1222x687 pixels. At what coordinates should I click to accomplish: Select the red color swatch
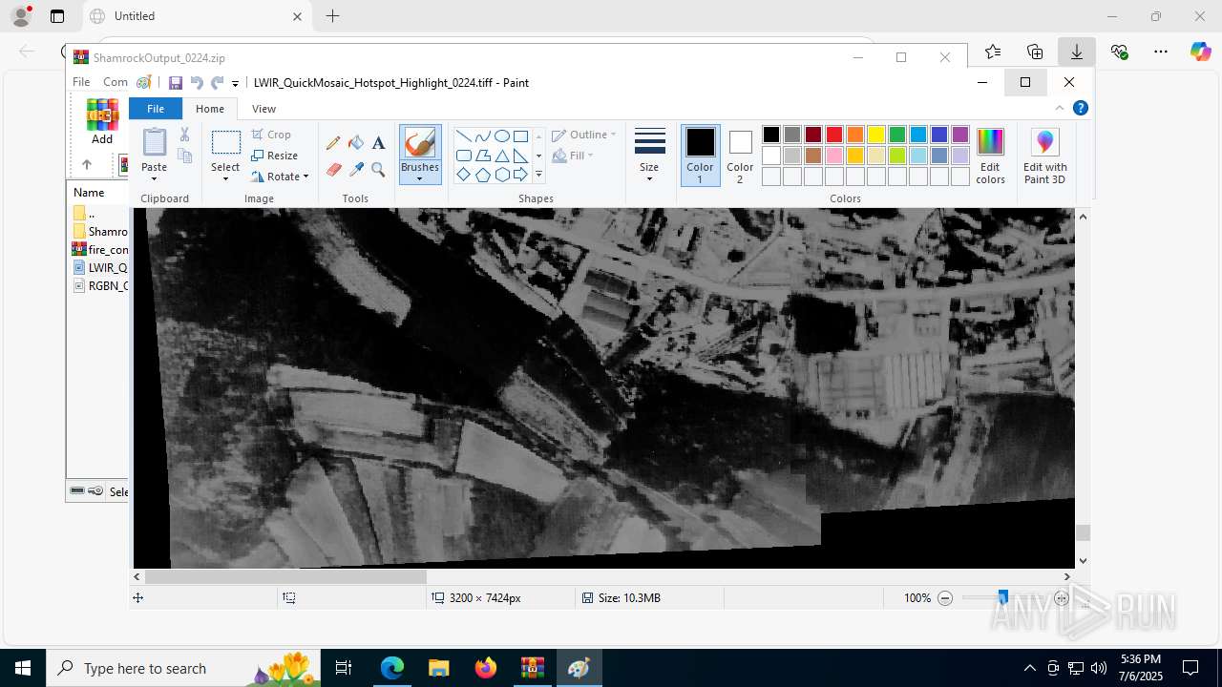pyautogui.click(x=834, y=135)
